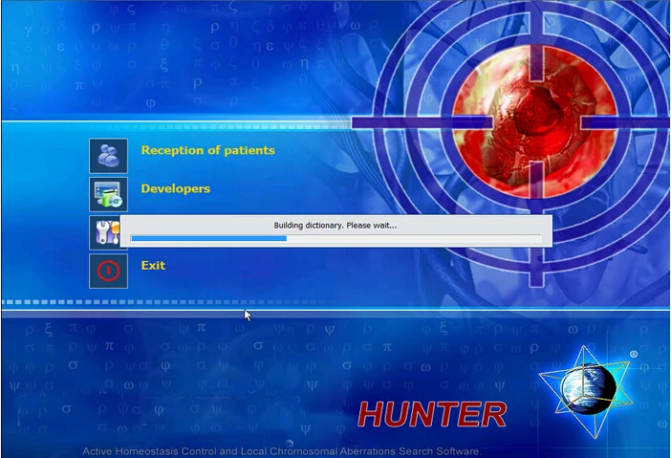The image size is (671, 458).
Task: Click the 'Building dictionary. Please wait...' text
Action: [335, 225]
